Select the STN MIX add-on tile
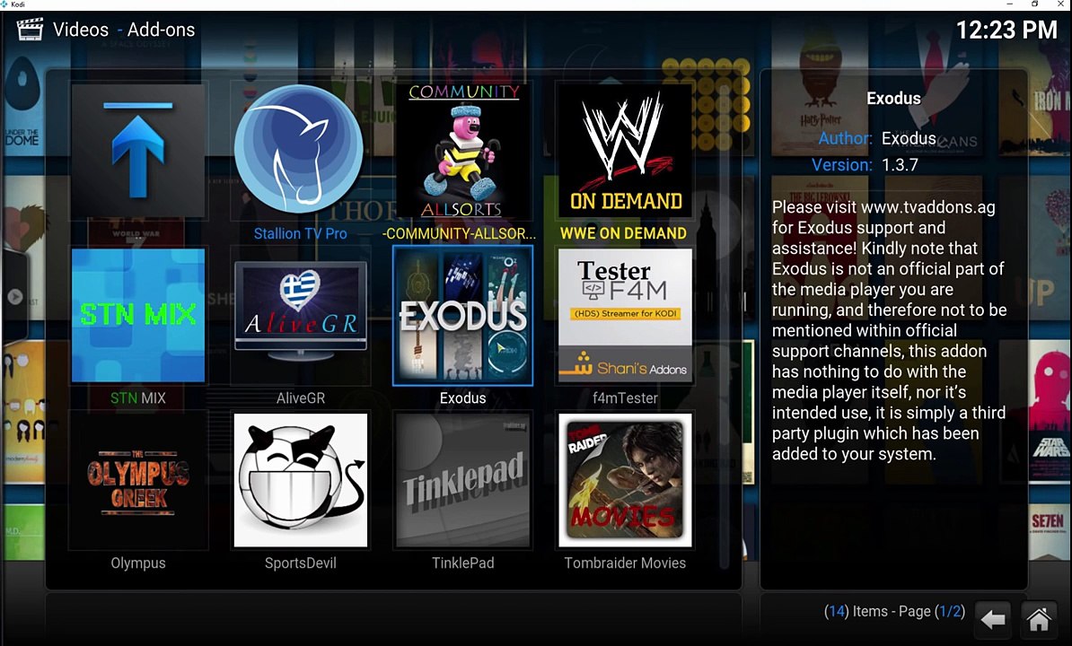 coord(138,316)
